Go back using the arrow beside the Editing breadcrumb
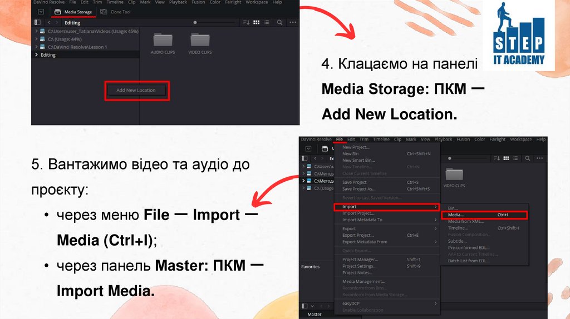 [x=49, y=22]
